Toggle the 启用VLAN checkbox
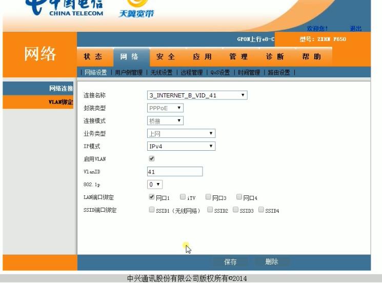 coord(151,159)
